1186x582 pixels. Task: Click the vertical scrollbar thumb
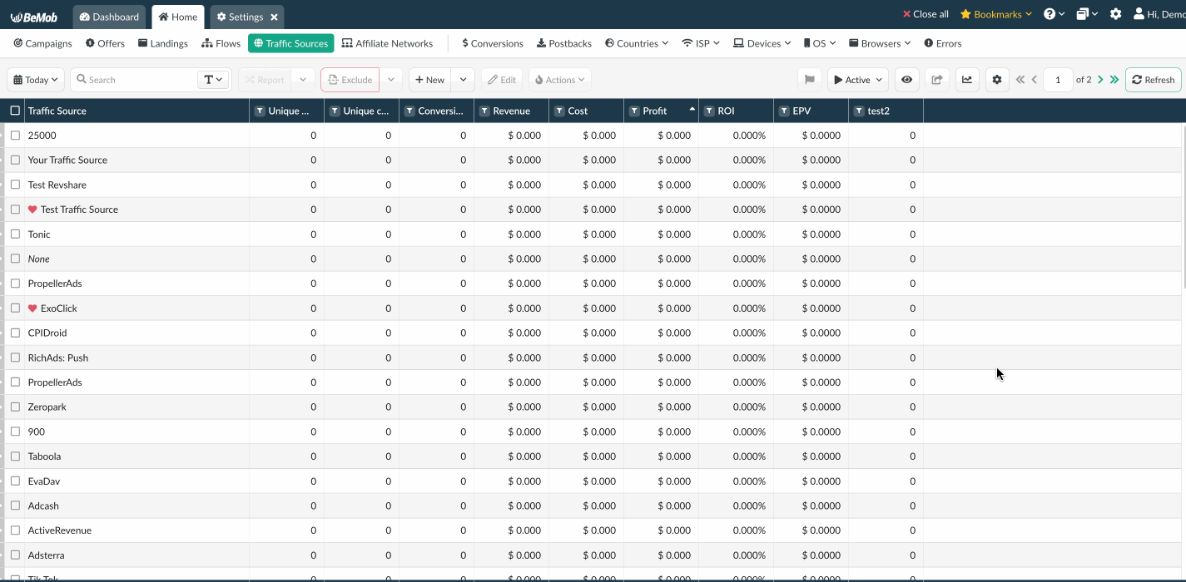[x=1184, y=206]
